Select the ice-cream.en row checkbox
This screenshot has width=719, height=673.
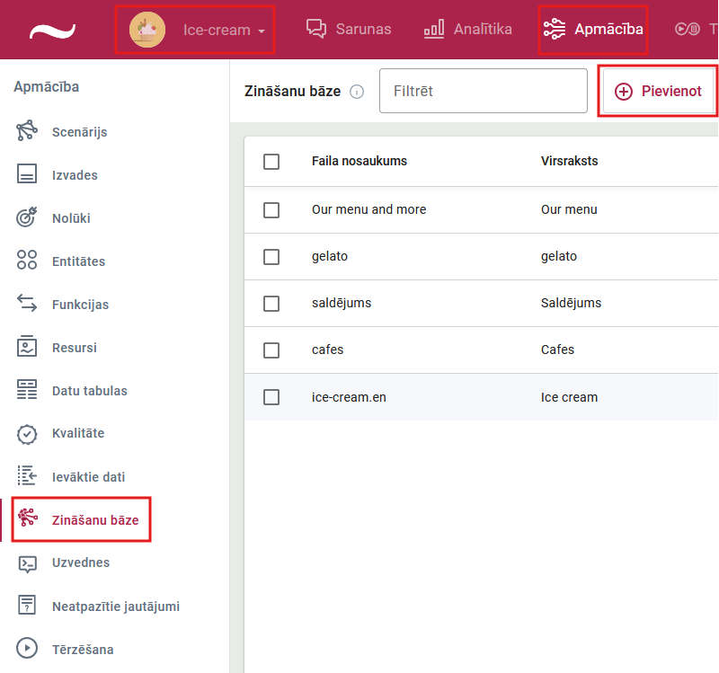point(271,397)
